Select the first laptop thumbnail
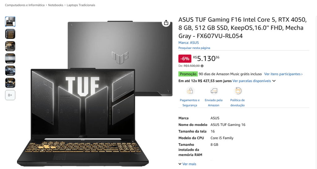Viewport: 317px width, 169px height. tap(10, 22)
